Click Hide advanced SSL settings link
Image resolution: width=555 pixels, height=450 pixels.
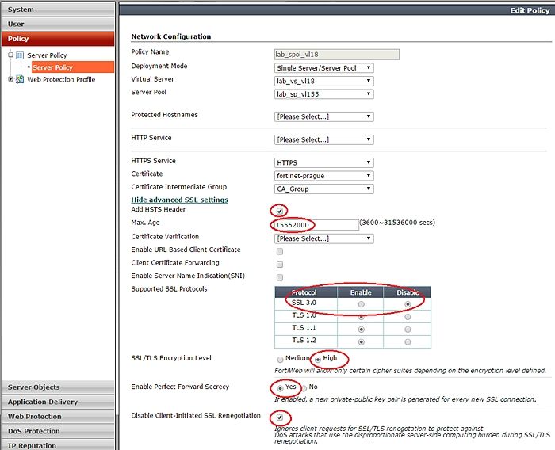179,200
